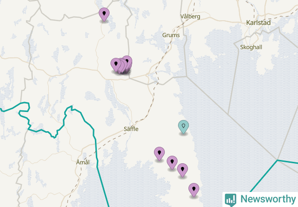298x207 pixels.
Task: Select the teal marker with hollow dot
Action: [x=183, y=127]
